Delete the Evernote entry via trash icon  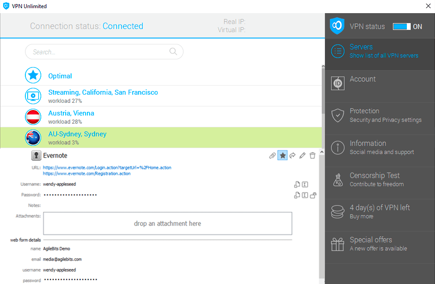click(x=312, y=155)
